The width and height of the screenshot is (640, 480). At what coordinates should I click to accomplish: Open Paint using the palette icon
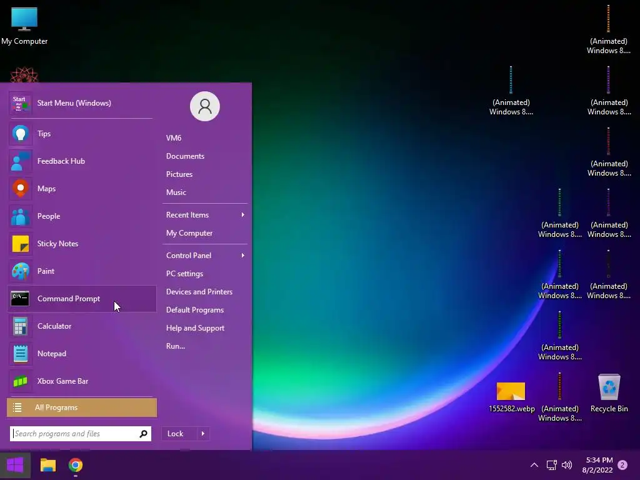click(20, 271)
